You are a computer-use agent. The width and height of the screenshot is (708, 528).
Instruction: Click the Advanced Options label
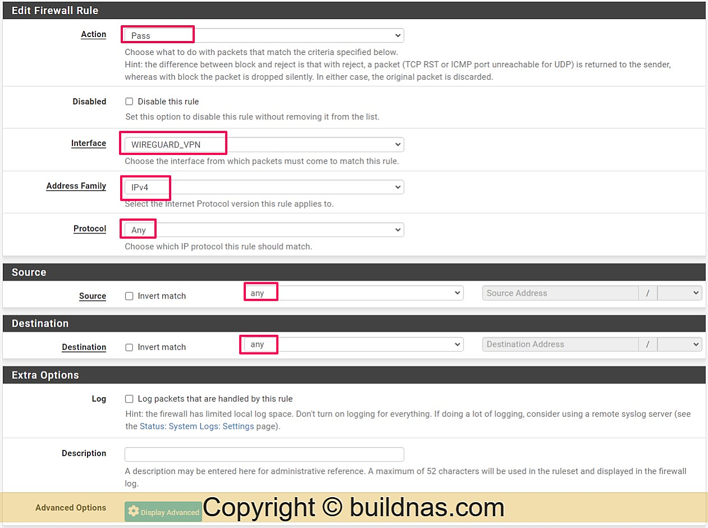pyautogui.click(x=71, y=507)
